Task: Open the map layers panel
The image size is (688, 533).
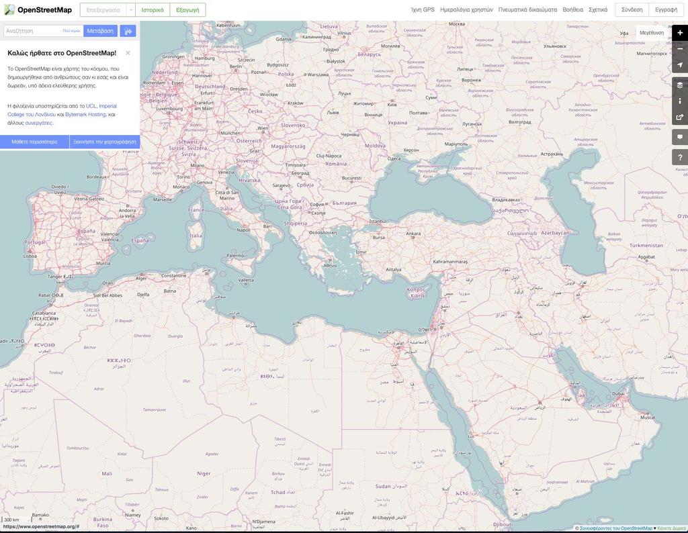Action: pyautogui.click(x=680, y=85)
